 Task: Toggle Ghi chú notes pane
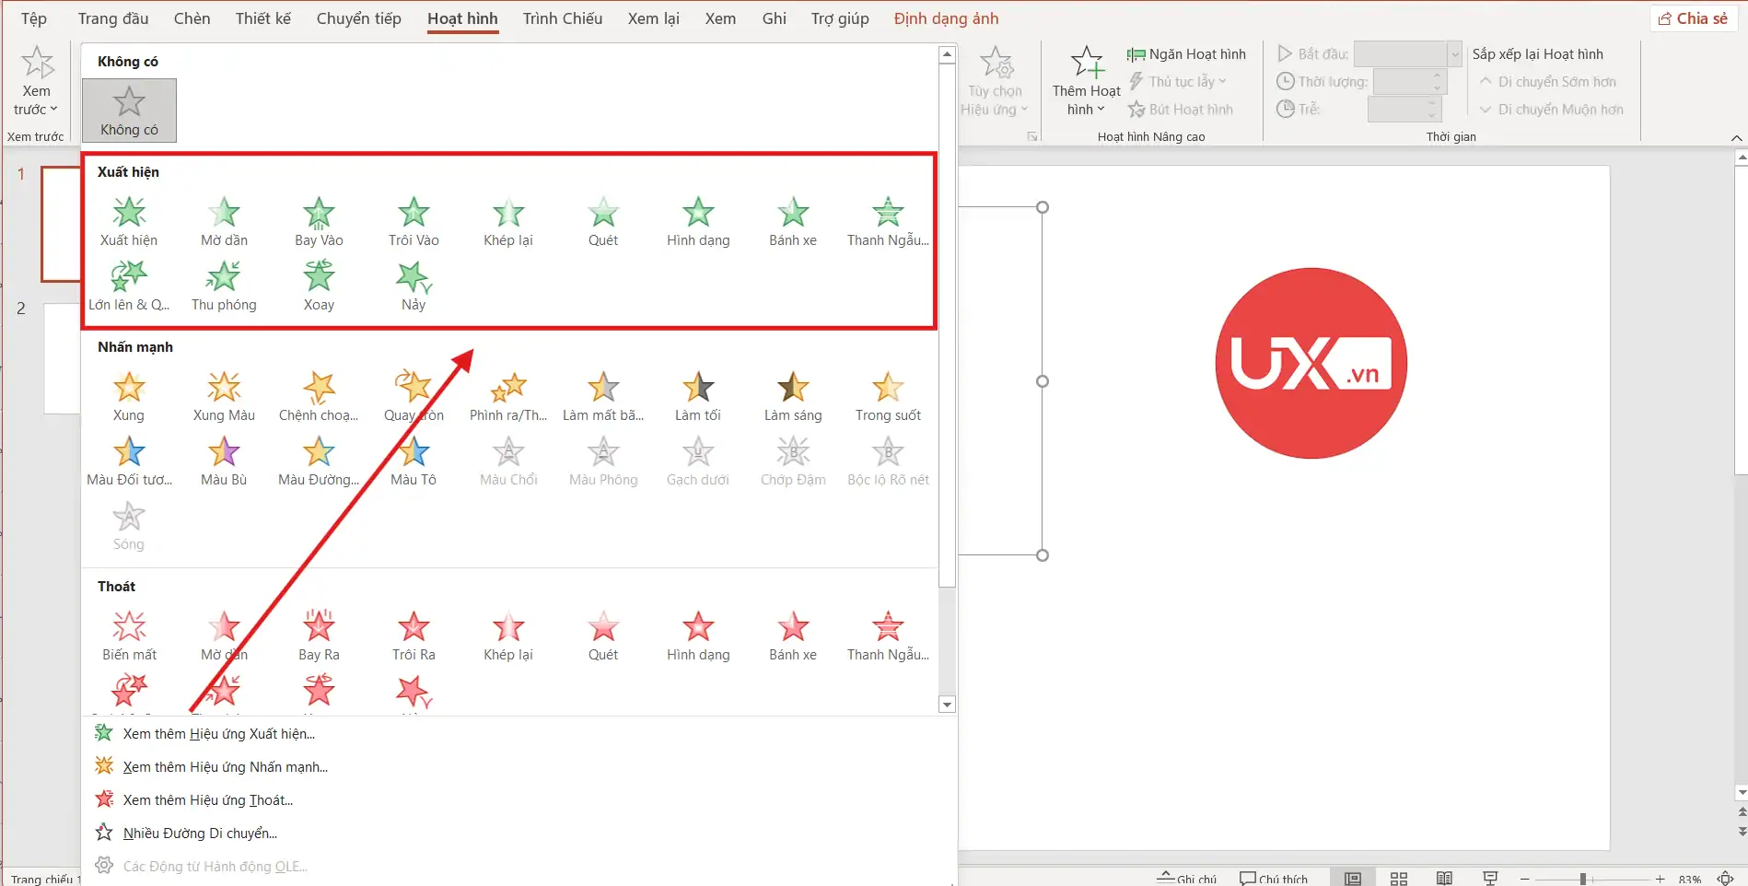[x=1188, y=878]
